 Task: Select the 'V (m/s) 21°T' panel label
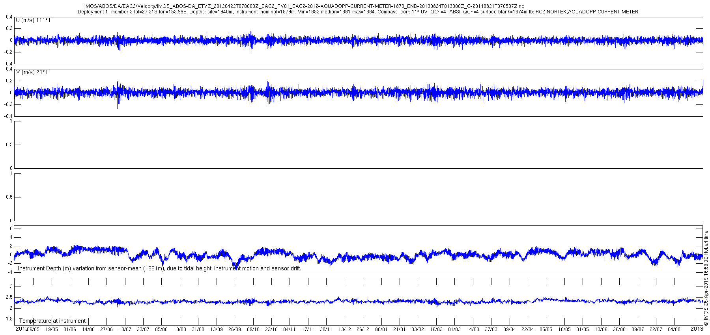click(x=32, y=72)
